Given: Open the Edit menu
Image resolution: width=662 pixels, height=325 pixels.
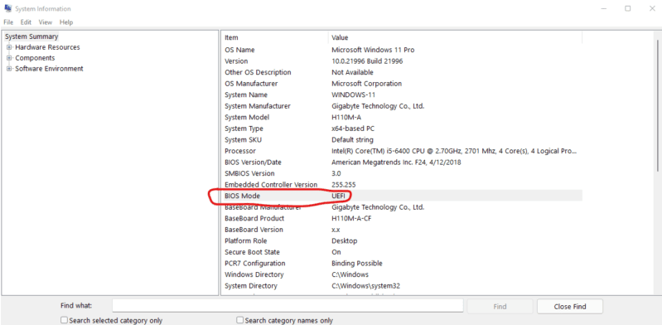Looking at the screenshot, I should pyautogui.click(x=26, y=22).
